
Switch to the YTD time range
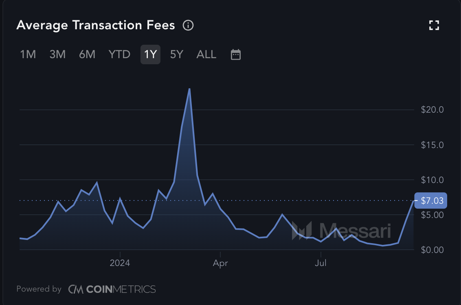(x=119, y=54)
